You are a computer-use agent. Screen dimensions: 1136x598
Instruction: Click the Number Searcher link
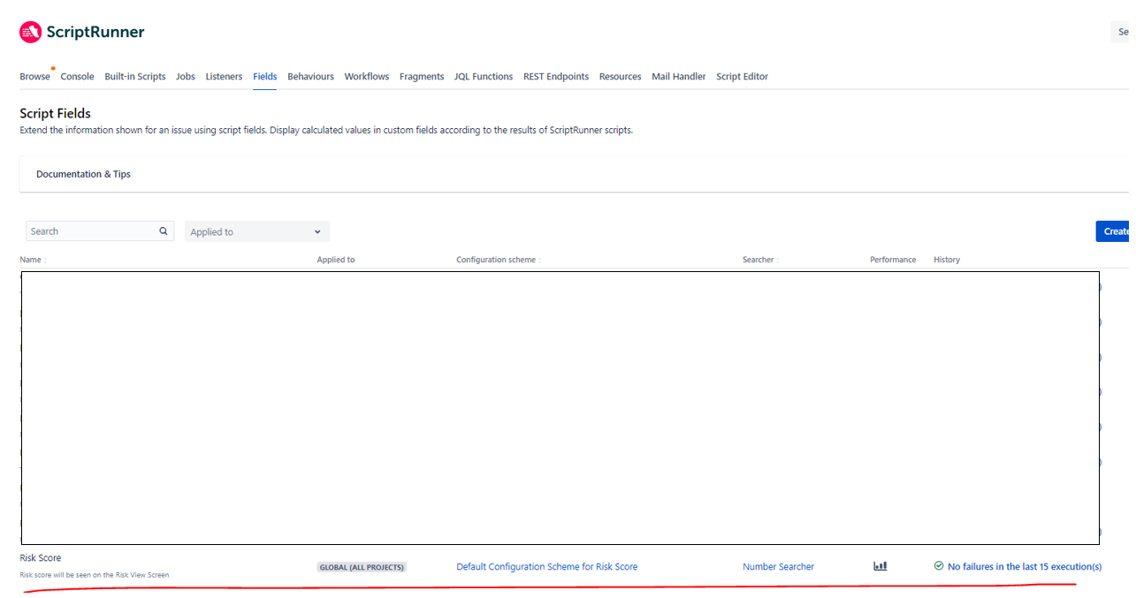click(779, 567)
